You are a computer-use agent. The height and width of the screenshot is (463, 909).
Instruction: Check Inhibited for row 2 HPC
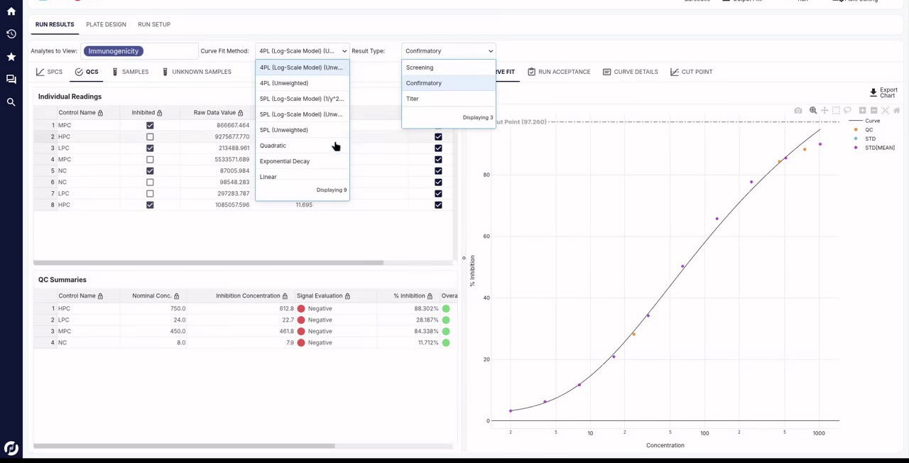[x=150, y=137]
